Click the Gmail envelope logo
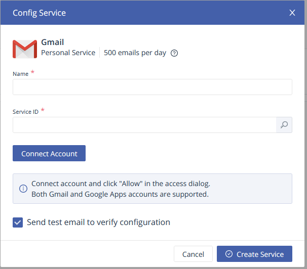Image resolution: width=307 pixels, height=269 pixels. click(25, 49)
